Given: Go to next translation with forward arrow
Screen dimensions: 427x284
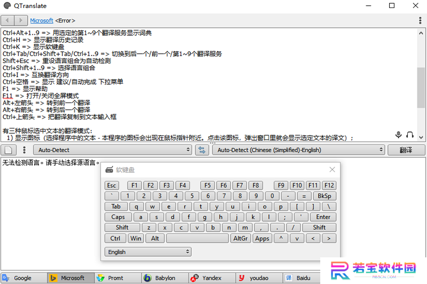Looking at the screenshot, I should tap(21, 20).
